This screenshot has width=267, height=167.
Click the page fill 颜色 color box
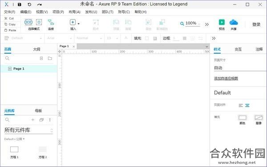click(243, 118)
